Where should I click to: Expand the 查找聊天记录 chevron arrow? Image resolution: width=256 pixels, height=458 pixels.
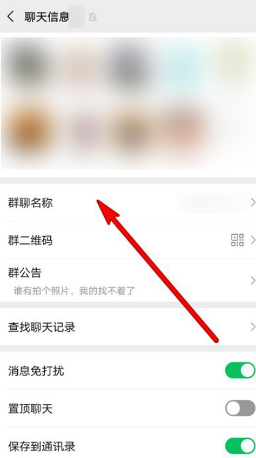point(253,327)
